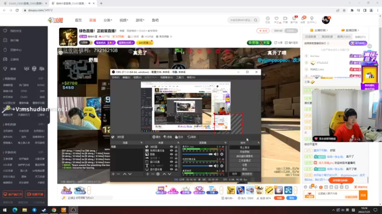The height and width of the screenshot is (214, 382).
Task: Open the 编辑 menu in OBS
Action: click(x=126, y=78)
